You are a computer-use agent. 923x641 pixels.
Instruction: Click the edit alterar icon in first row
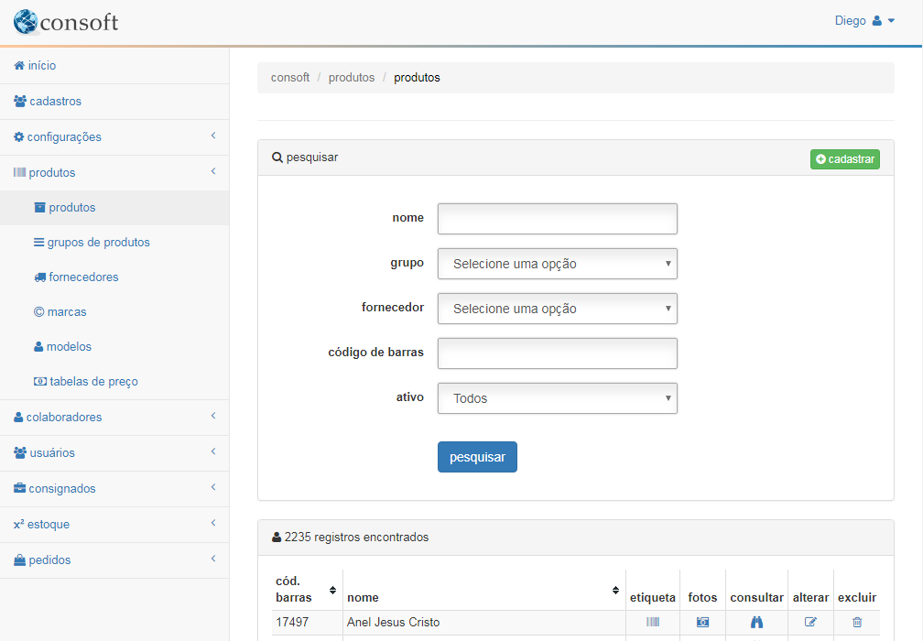coord(810,622)
